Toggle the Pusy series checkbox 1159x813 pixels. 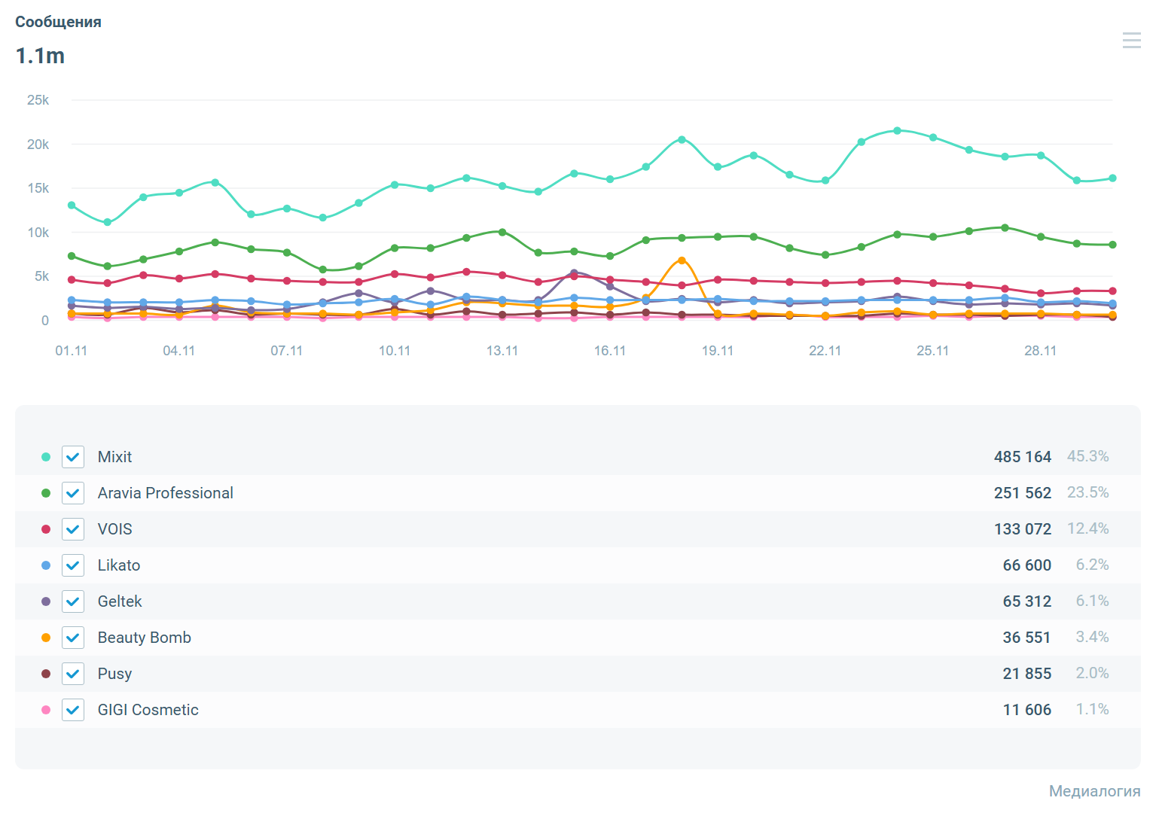(x=73, y=674)
